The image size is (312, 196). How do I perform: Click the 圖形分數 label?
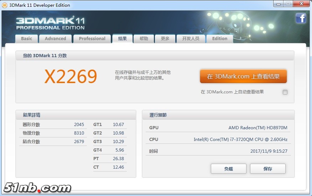[x=31, y=125]
